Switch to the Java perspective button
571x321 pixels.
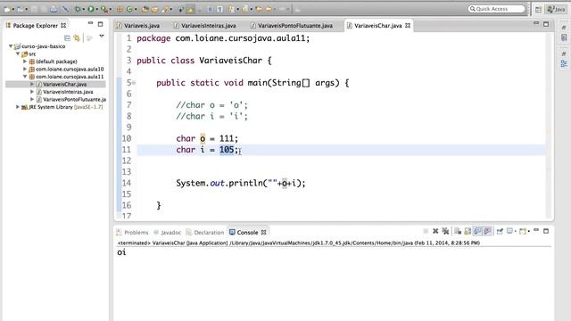click(x=556, y=10)
